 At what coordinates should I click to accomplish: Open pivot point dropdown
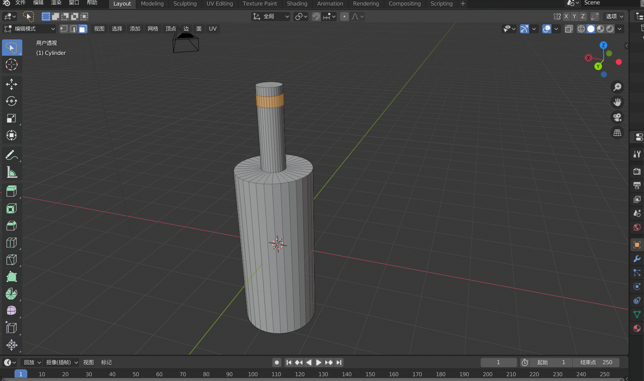[301, 16]
